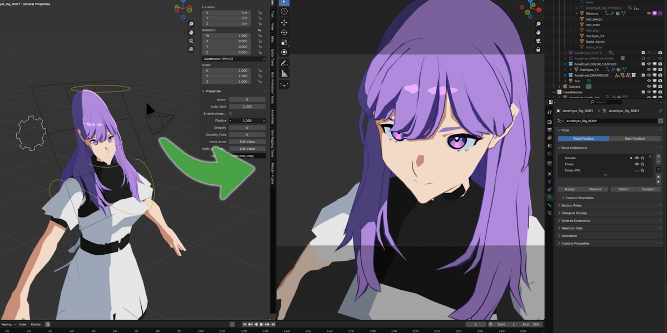Open the Quaternion (WXYZ) rotation mode dropdown
This screenshot has width=667, height=333.
(233, 58)
